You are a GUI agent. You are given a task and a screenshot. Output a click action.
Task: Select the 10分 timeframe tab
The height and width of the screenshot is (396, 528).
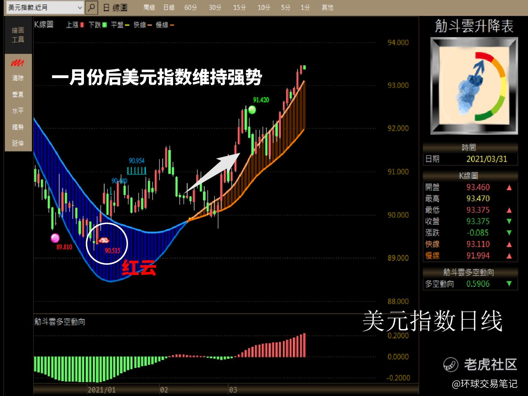264,7
